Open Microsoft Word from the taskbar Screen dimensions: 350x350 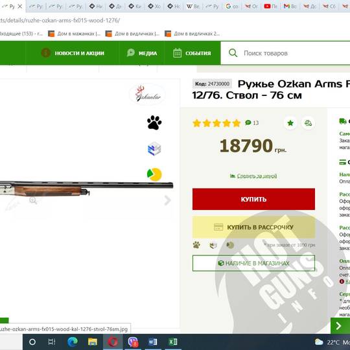click(153, 342)
